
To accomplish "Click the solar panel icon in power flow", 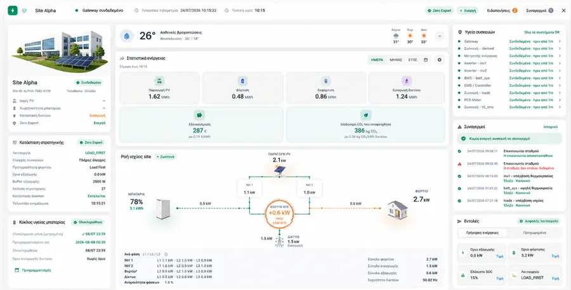I will pyautogui.click(x=280, y=170).
